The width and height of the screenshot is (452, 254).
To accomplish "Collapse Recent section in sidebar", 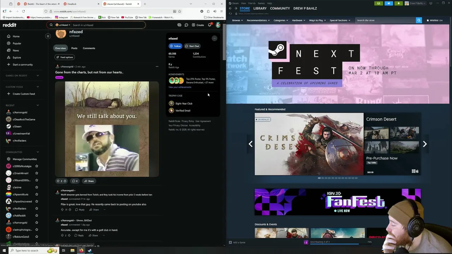I will click(38, 105).
